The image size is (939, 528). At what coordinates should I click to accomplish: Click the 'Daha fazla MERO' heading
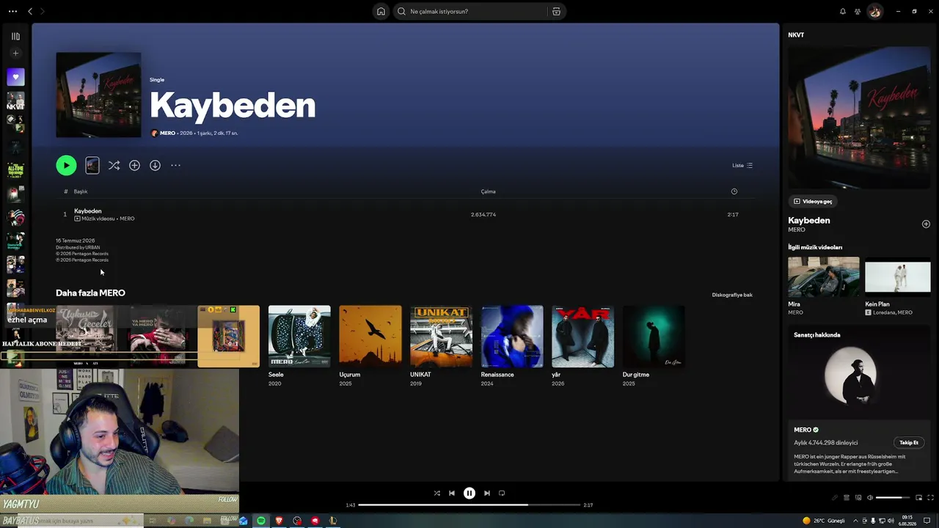[90, 293]
